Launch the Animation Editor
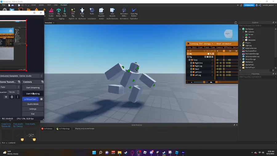277x156 pixels. [x=124, y=12]
